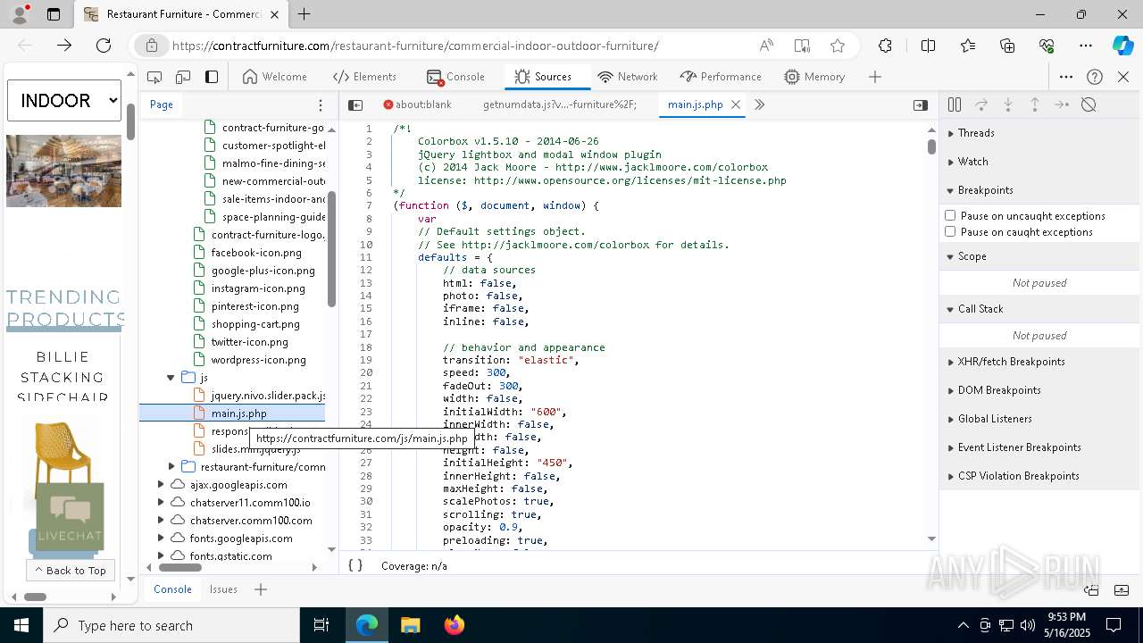Open the INDOOR dropdown on the webpage
This screenshot has width=1143, height=643.
[x=64, y=100]
